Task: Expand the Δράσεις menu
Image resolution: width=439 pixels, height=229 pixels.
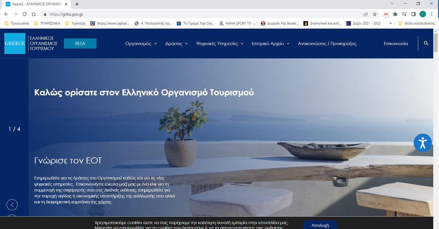Action: (176, 43)
